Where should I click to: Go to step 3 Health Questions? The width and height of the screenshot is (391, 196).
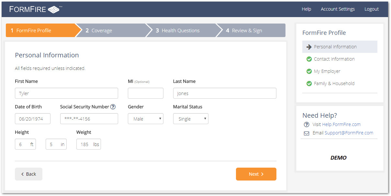(182, 30)
